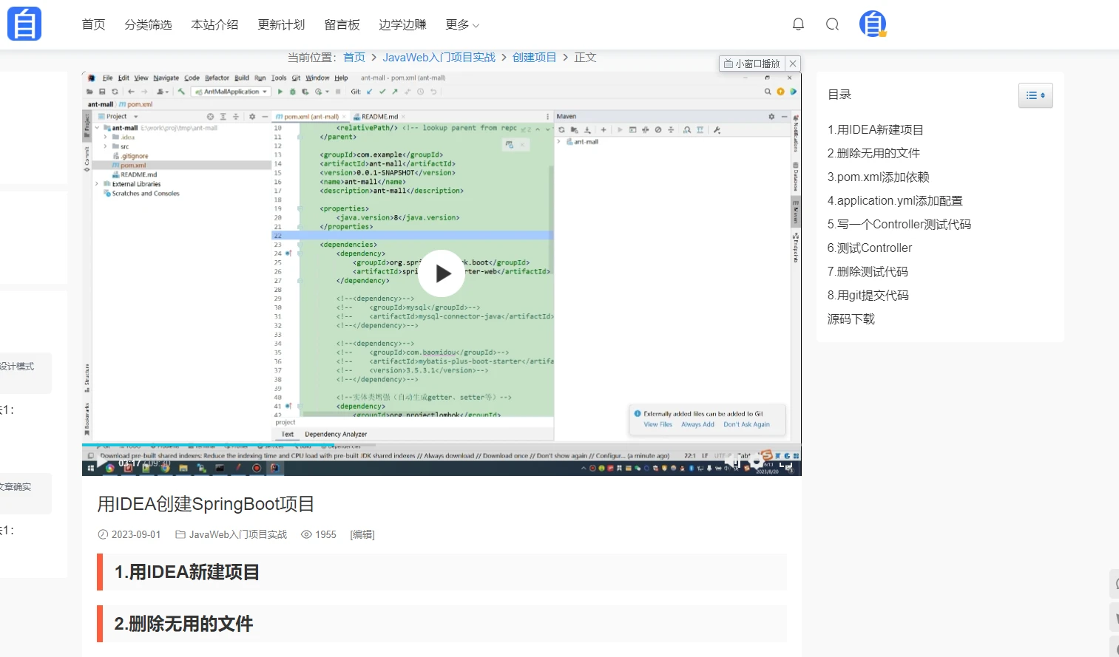Click the notification bell icon
Viewport: 1119px width, 657px height.
[x=798, y=24]
